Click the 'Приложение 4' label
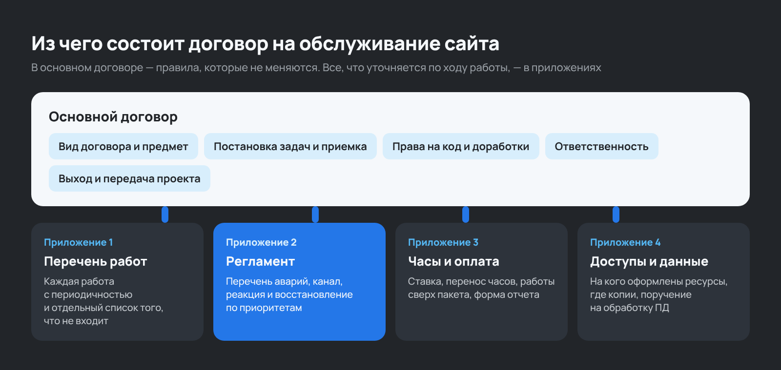 click(x=625, y=242)
